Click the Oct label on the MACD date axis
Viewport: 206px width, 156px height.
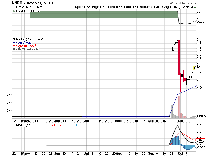180,153
